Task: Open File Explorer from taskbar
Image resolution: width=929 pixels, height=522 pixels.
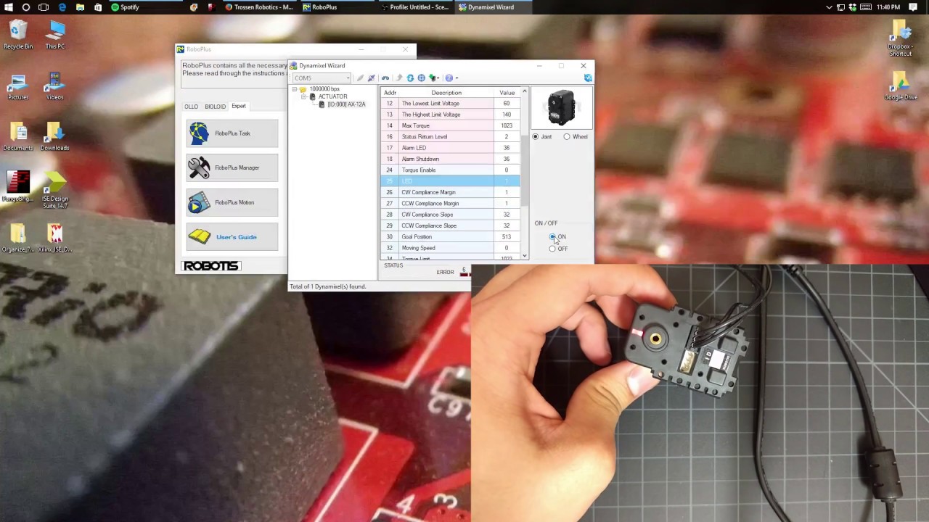Action: tap(80, 7)
